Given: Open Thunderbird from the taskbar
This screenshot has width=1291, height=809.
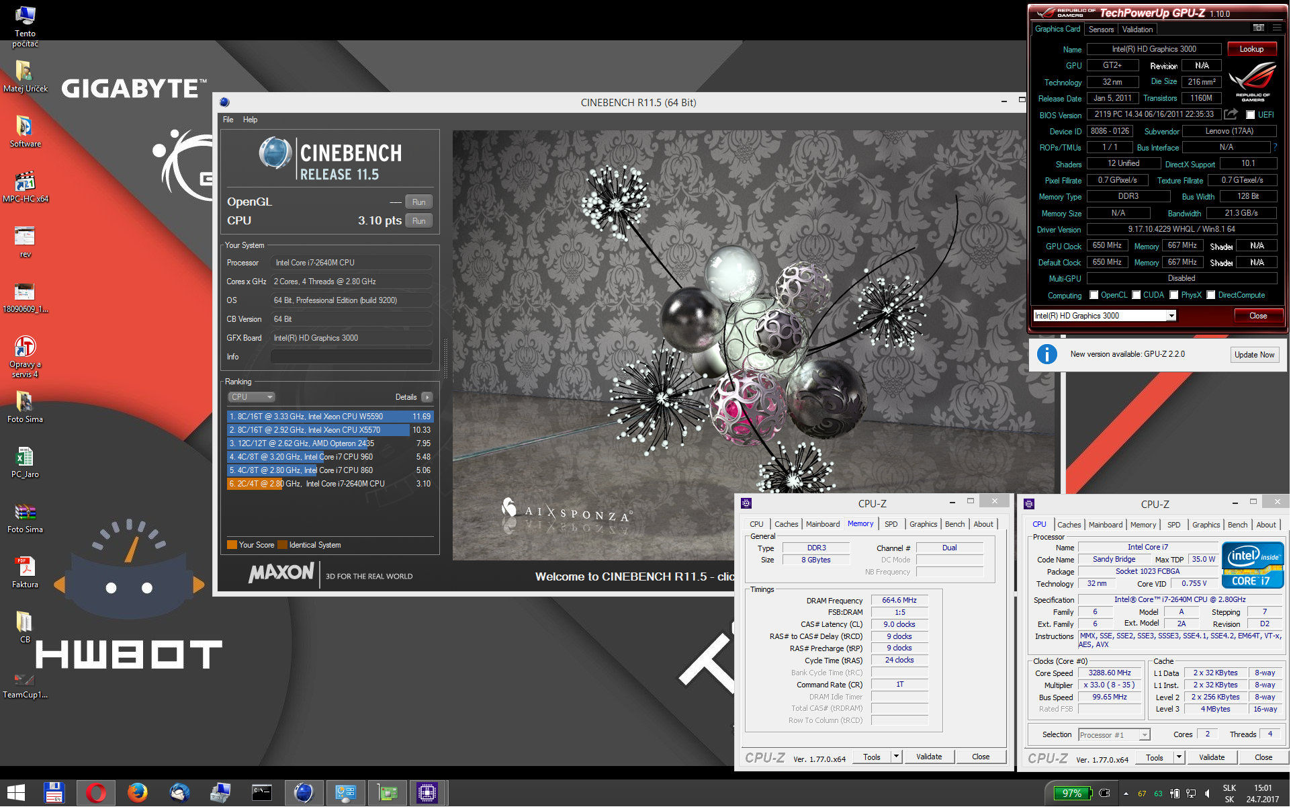Looking at the screenshot, I should pyautogui.click(x=179, y=794).
